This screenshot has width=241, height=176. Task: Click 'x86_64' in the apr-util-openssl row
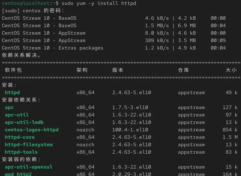pos(85,167)
